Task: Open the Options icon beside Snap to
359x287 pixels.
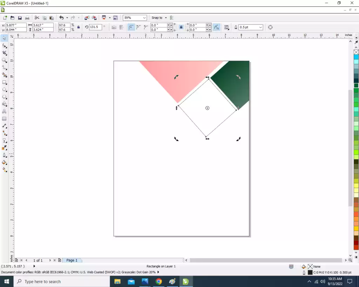Action: pos(172,18)
